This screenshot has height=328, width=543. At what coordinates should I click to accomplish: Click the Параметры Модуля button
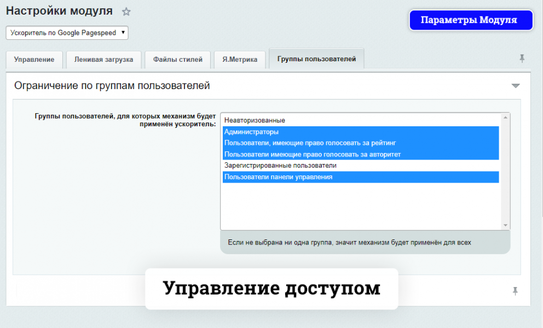(x=471, y=20)
